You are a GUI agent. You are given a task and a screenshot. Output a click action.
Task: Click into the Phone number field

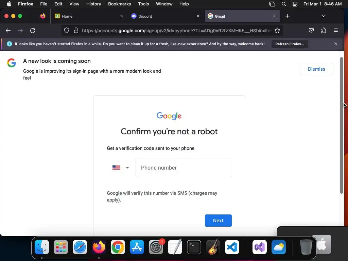point(184,168)
